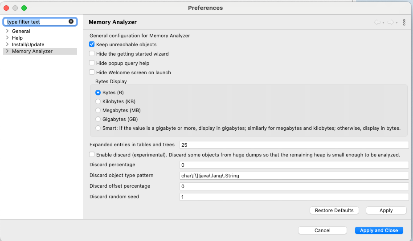The image size is (413, 241).
Task: Expand the Install/Update tree node
Action: coord(7,44)
